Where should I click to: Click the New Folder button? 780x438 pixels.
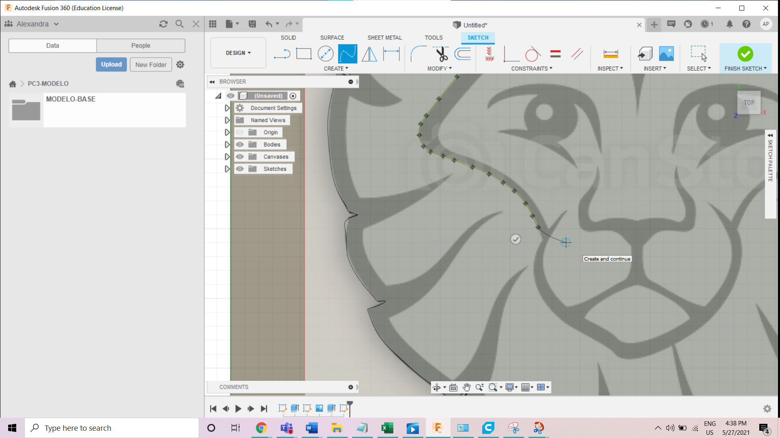151,64
